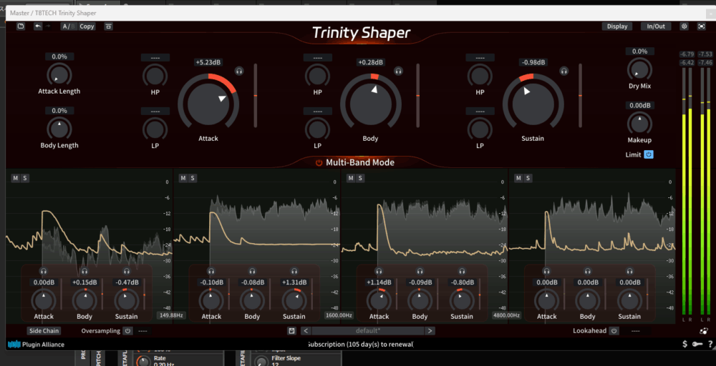Click the Attack Length knob
The height and width of the screenshot is (366, 716).
59,75
